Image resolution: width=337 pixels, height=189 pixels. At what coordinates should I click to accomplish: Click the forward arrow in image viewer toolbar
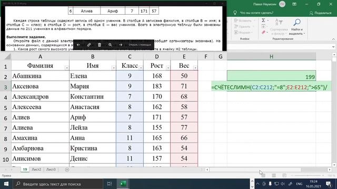(121, 45)
